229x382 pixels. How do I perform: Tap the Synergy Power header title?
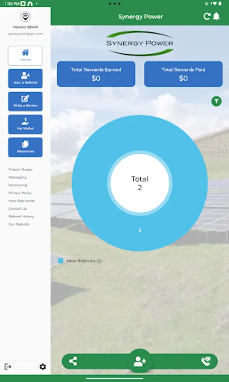[141, 17]
